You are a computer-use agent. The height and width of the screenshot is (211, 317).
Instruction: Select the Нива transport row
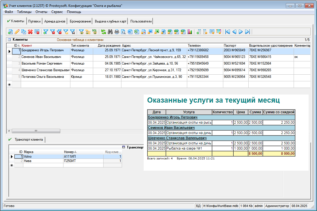tap(28, 161)
